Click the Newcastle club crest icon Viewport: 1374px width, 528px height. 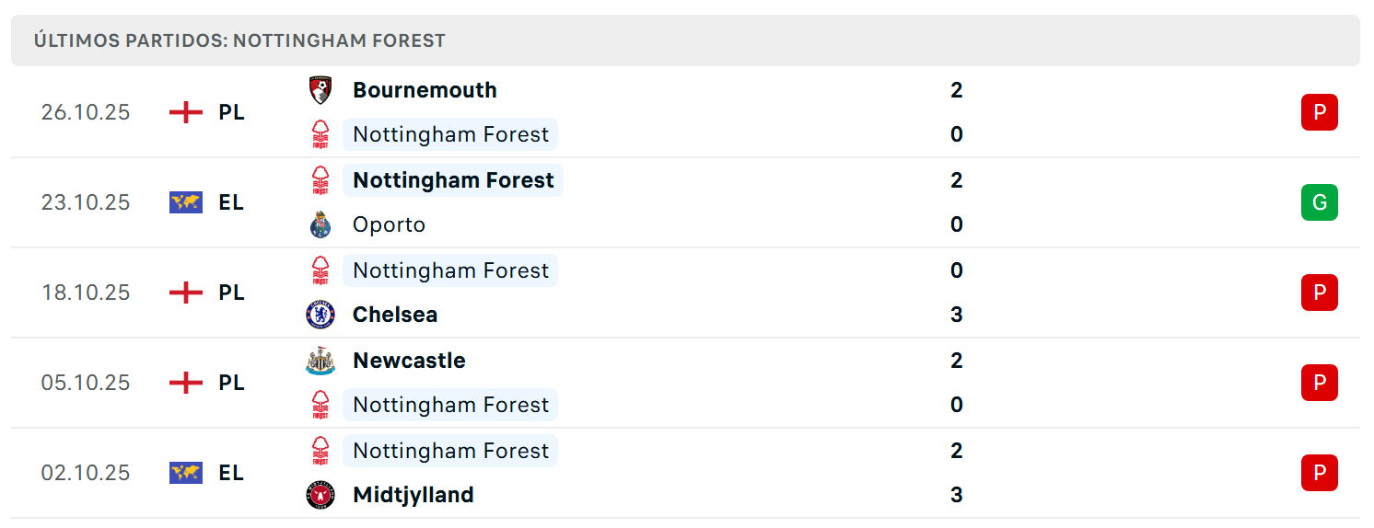320,361
